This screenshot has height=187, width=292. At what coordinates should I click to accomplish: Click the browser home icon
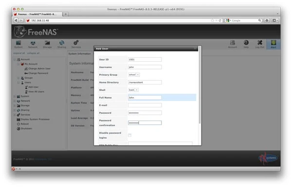tap(267, 20)
